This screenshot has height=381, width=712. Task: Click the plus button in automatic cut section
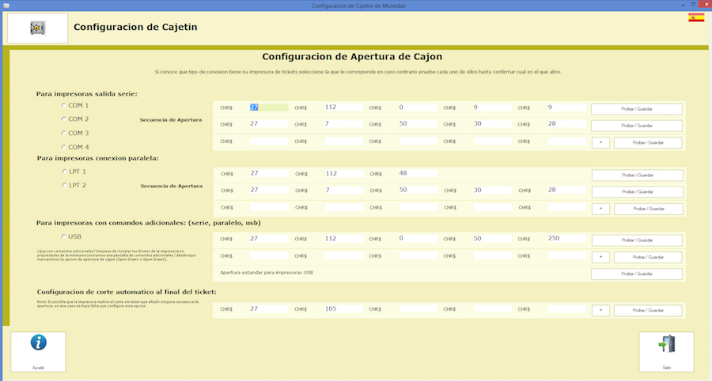[600, 310]
